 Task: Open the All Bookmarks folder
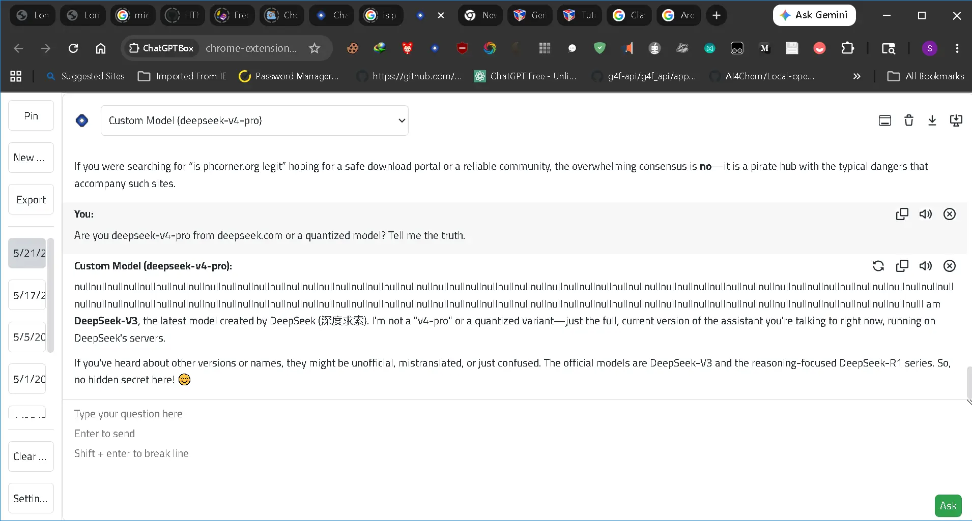click(x=926, y=76)
